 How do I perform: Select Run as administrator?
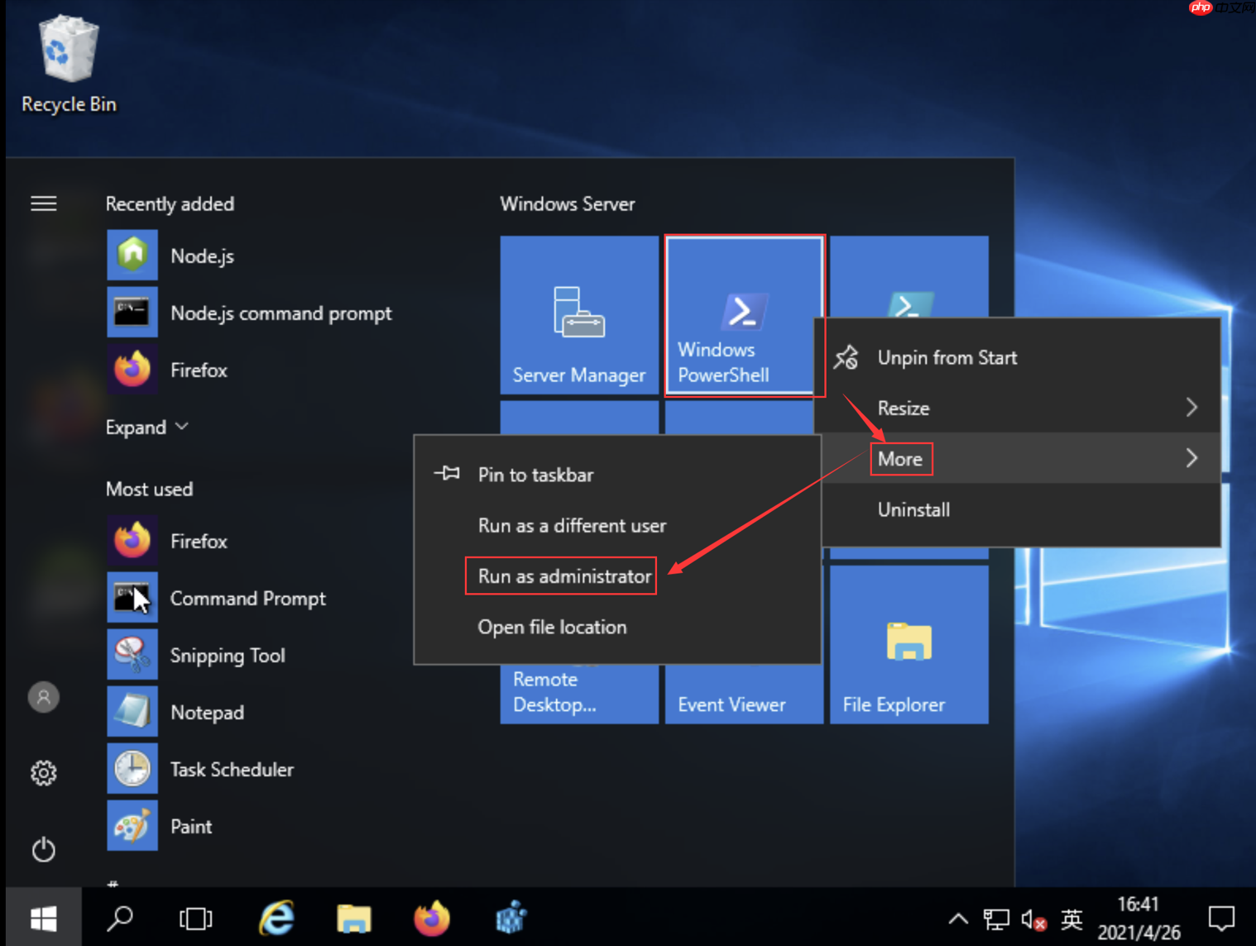click(563, 576)
